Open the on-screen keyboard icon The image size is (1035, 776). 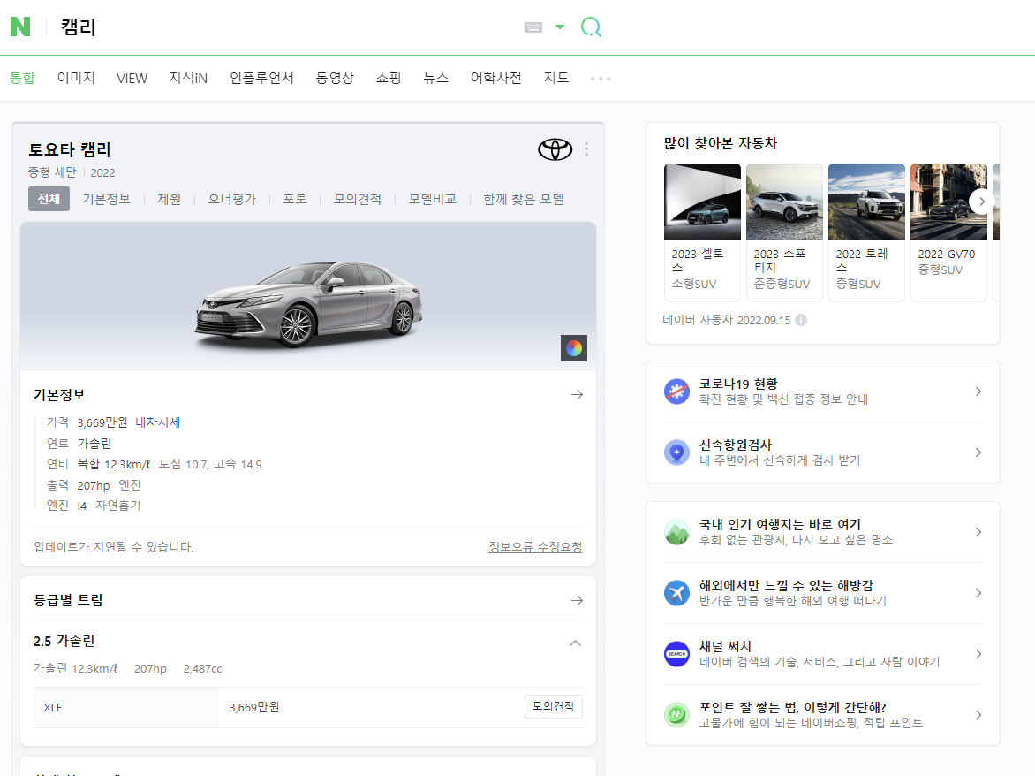click(x=533, y=27)
